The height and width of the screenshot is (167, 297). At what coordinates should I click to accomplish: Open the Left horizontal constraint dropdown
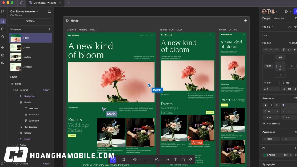click(x=271, y=83)
